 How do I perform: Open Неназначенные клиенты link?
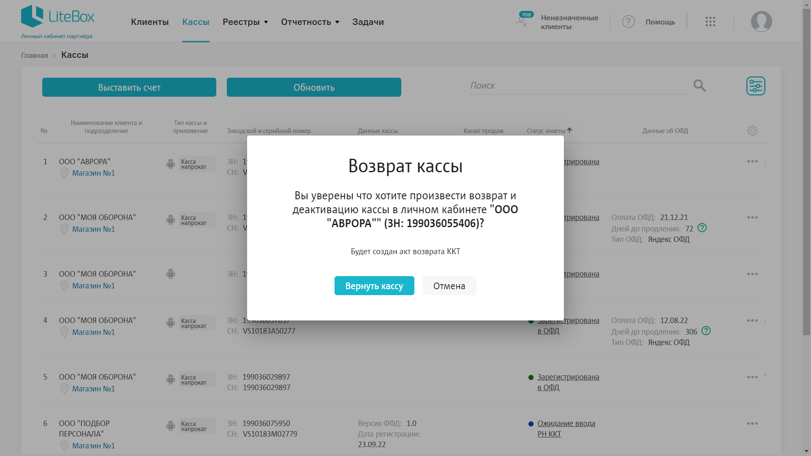pos(569,22)
